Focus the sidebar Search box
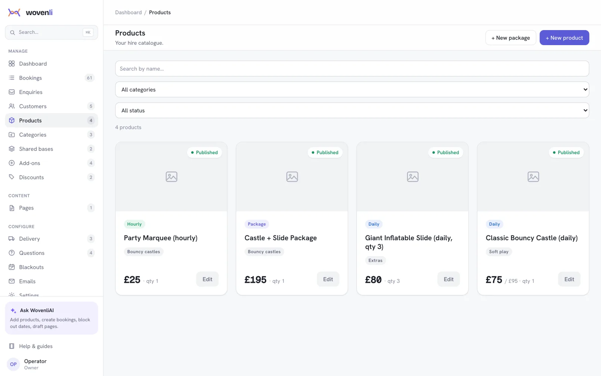The width and height of the screenshot is (601, 376). (51, 32)
